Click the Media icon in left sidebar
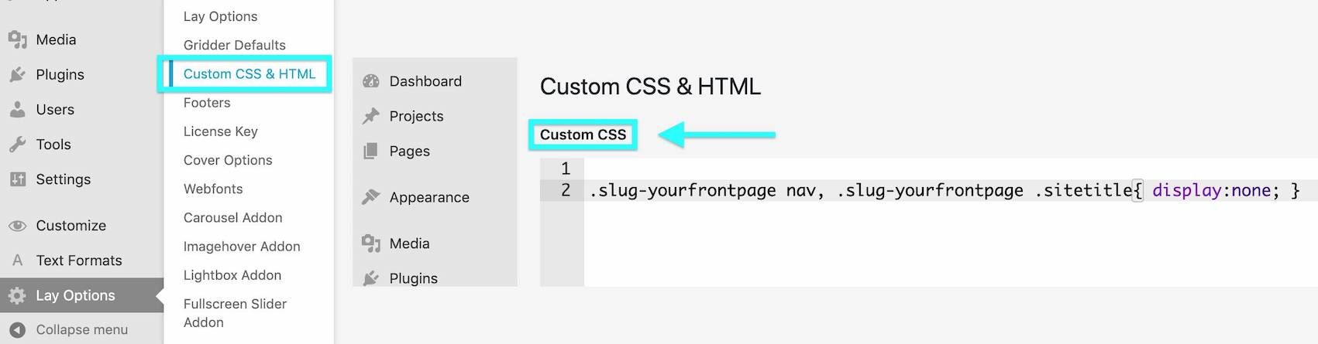 tap(17, 39)
